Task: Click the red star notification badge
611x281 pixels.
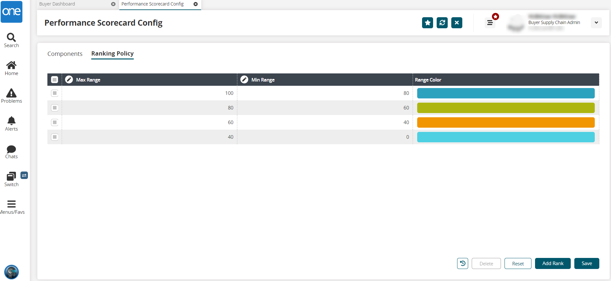Action: 495,17
